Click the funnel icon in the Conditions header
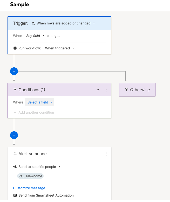 (x=15, y=90)
